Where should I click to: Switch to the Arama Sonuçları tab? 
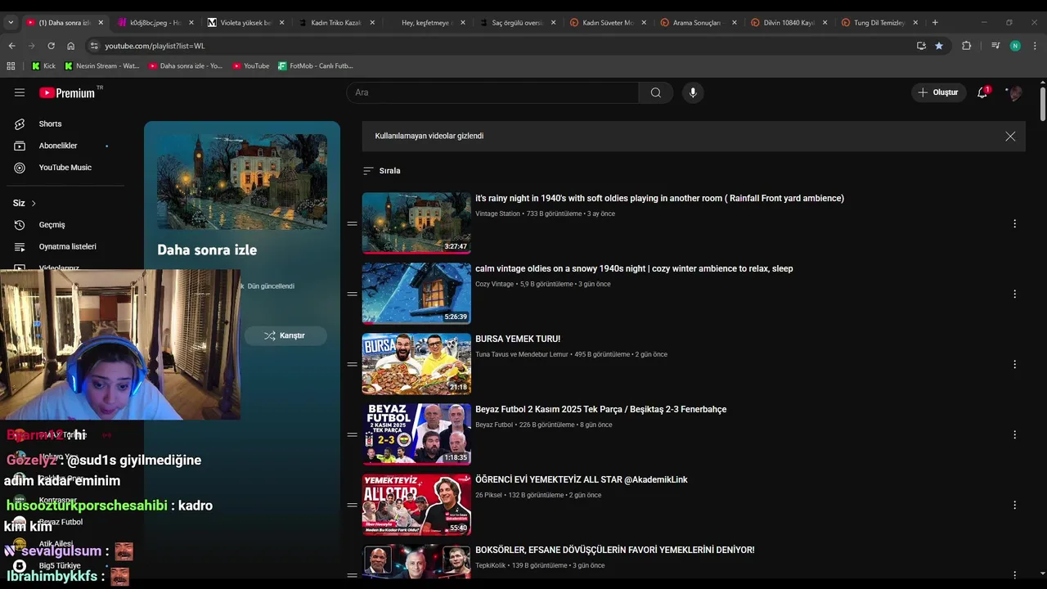pyautogui.click(x=698, y=23)
